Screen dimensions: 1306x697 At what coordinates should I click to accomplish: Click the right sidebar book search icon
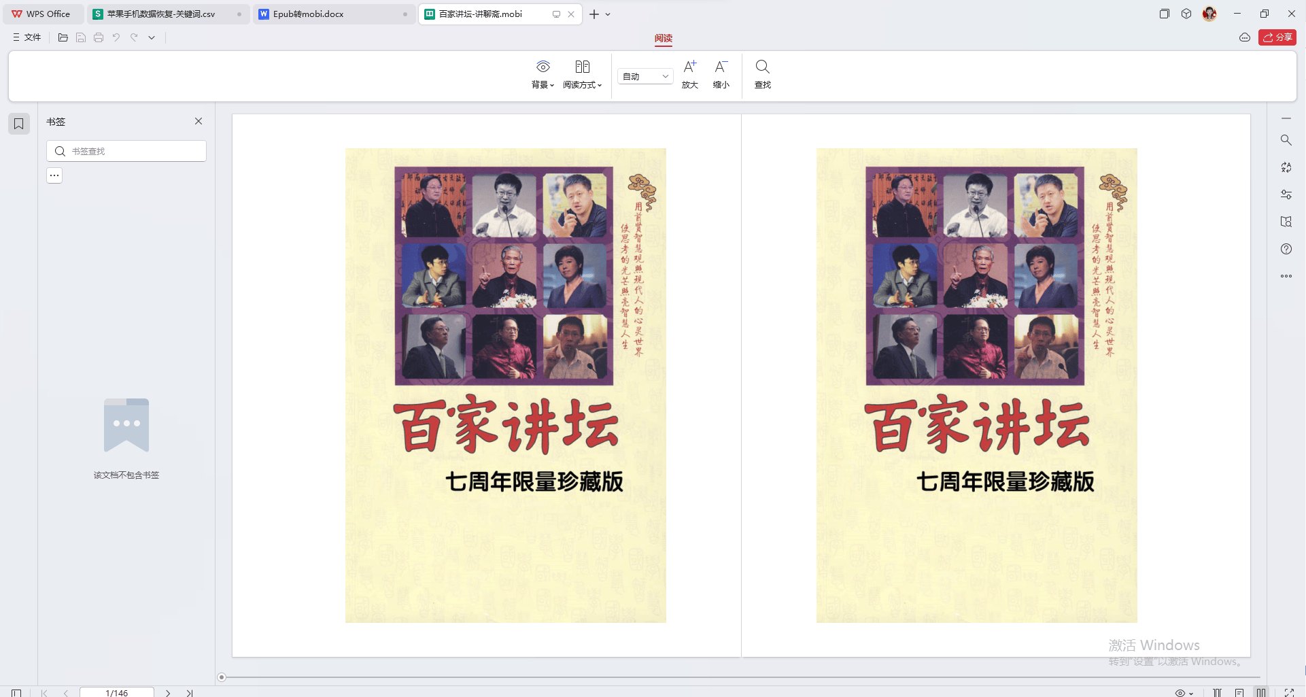point(1286,222)
